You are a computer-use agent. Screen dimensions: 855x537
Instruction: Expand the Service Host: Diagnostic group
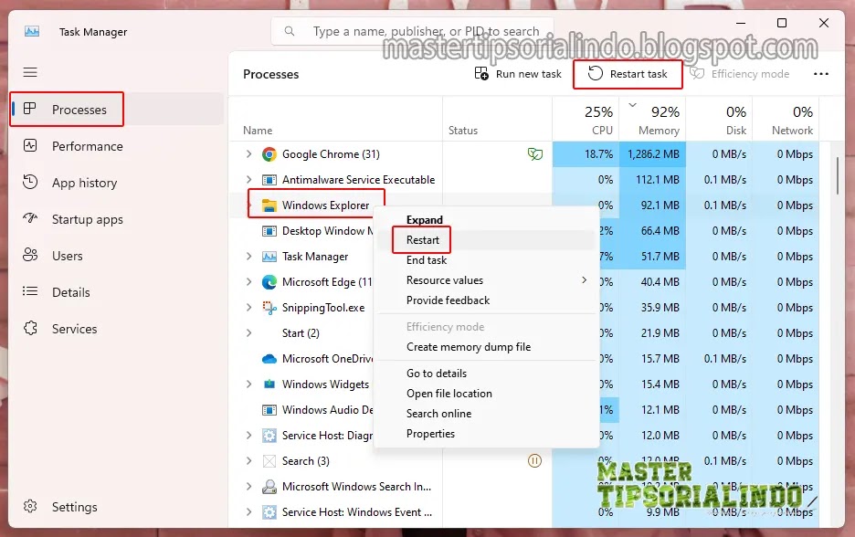pos(248,436)
